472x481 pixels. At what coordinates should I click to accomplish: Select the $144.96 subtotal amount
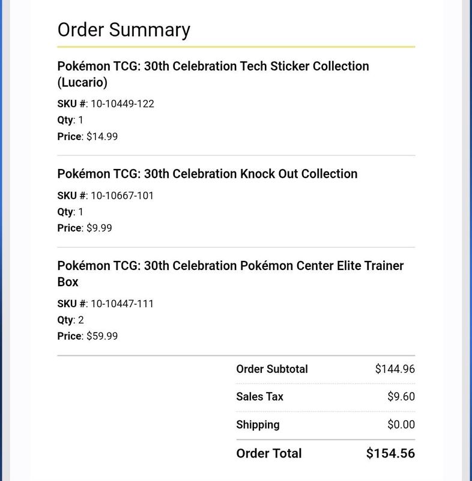click(395, 369)
